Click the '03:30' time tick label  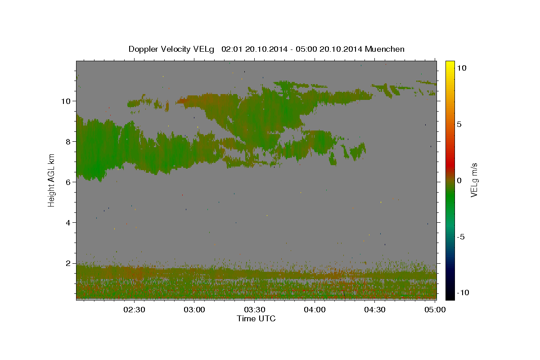tap(255, 310)
